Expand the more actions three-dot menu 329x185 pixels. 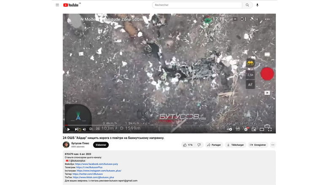(273, 145)
